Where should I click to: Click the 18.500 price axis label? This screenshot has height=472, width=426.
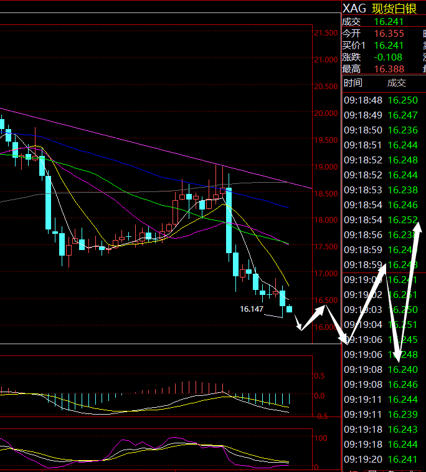(326, 193)
